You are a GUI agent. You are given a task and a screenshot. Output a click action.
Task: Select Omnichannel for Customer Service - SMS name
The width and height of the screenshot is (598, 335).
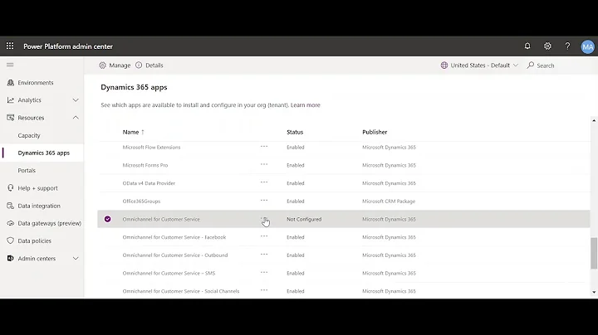[x=169, y=274]
